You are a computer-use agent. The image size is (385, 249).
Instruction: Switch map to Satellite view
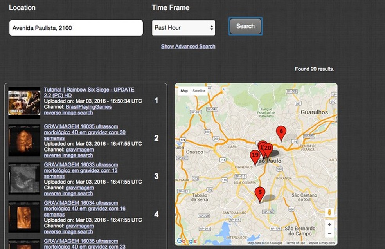point(199,91)
